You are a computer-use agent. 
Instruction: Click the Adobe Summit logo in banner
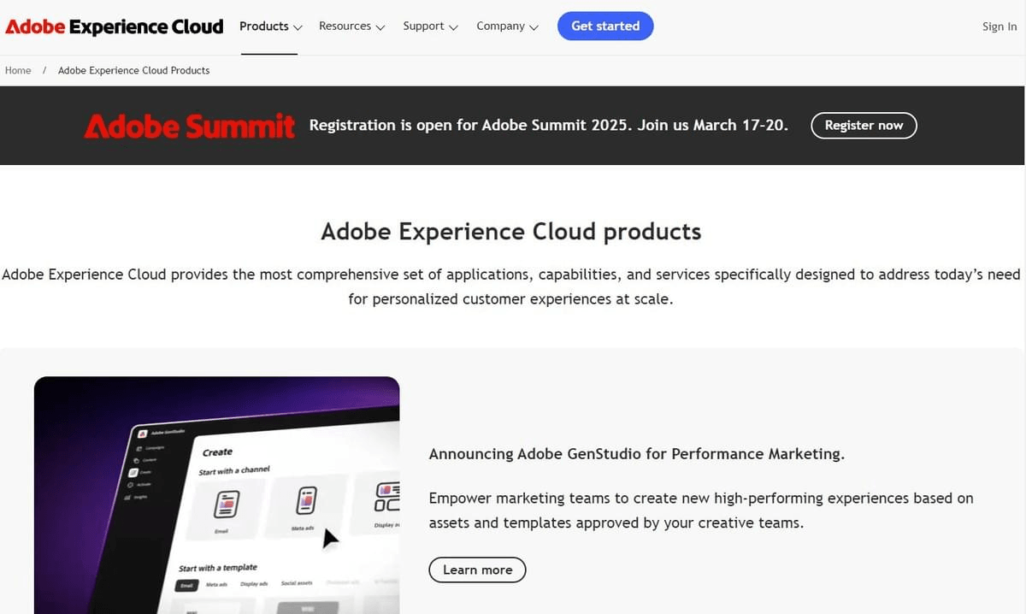189,127
